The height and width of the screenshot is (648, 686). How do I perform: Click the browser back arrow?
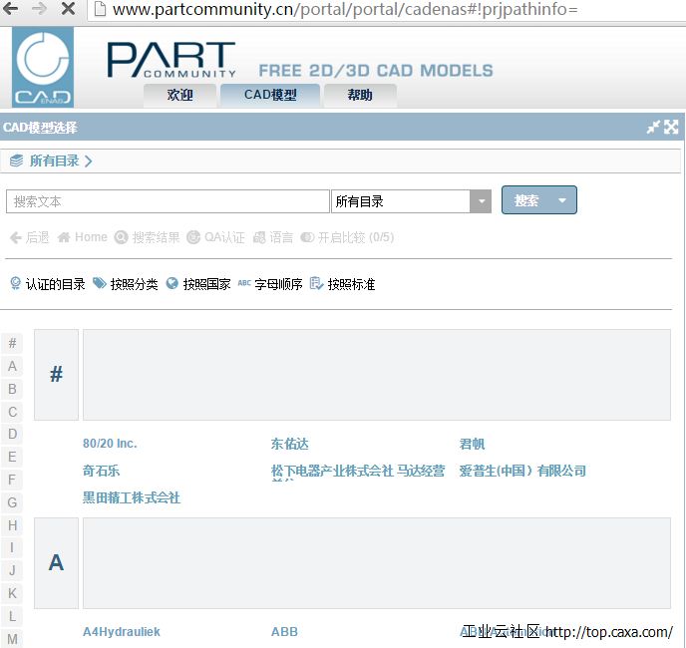coord(11,8)
